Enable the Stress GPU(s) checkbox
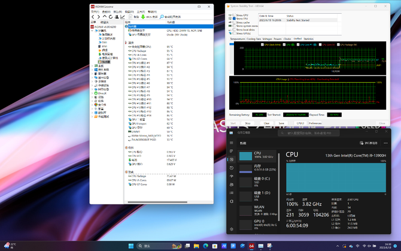The height and width of the screenshot is (251, 401). click(x=234, y=34)
